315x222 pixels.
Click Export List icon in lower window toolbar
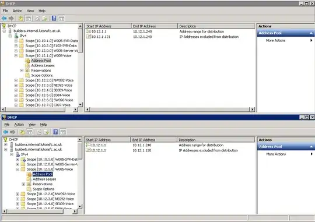click(x=46, y=132)
